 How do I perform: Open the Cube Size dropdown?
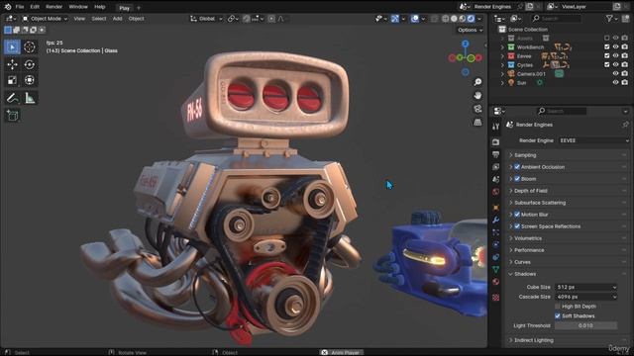tap(586, 287)
